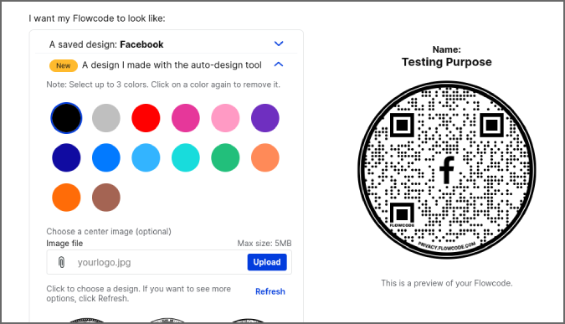Select the bright orange color swatch
Image resolution: width=565 pixels, height=324 pixels.
(66, 197)
